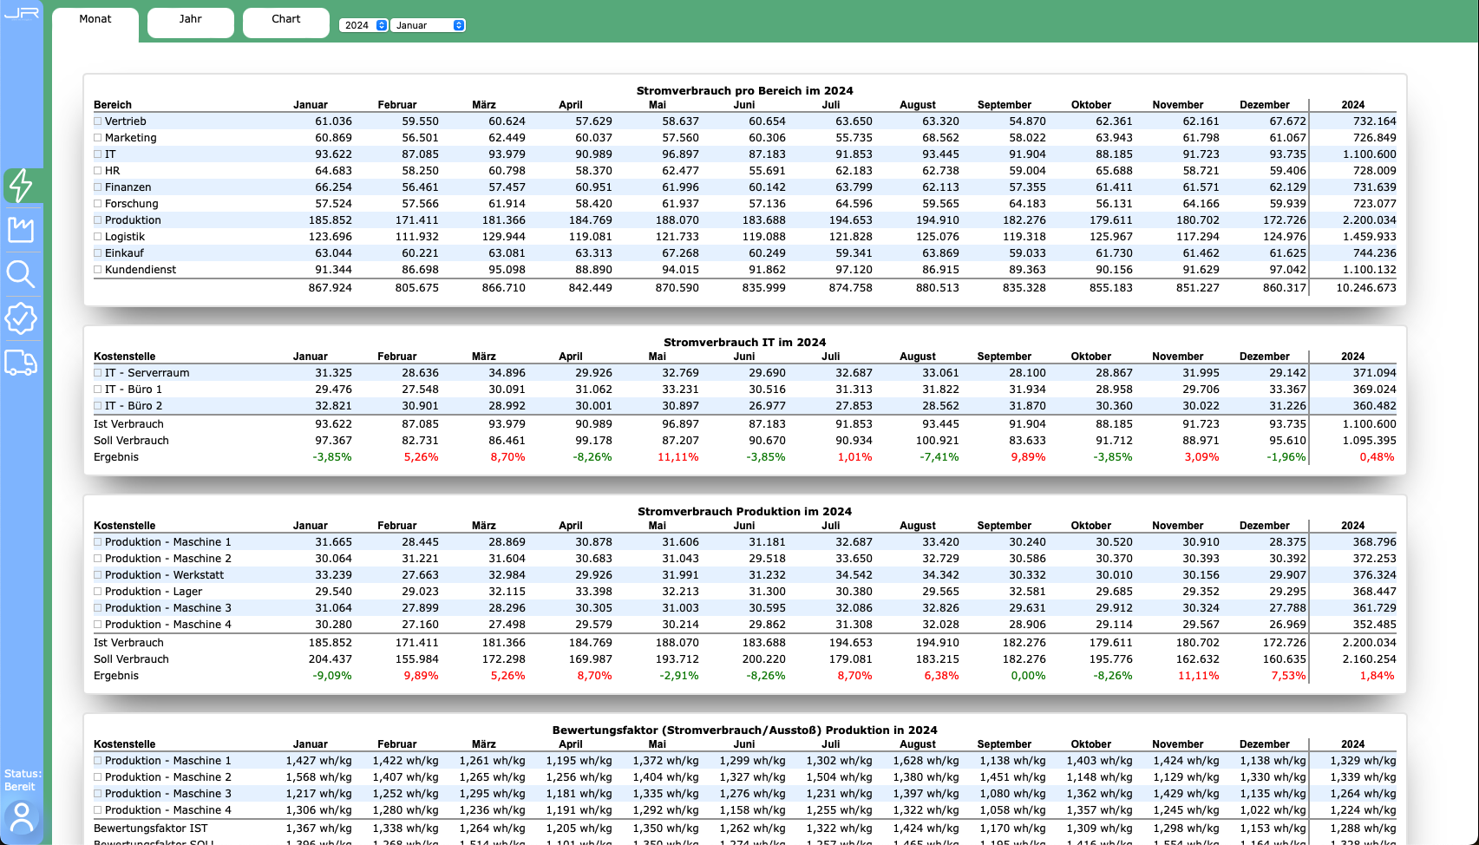
Task: Select the Monat tab
Action: pyautogui.click(x=95, y=20)
